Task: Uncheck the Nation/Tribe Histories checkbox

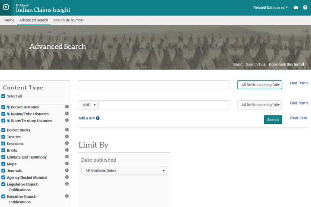Action: tap(3, 114)
